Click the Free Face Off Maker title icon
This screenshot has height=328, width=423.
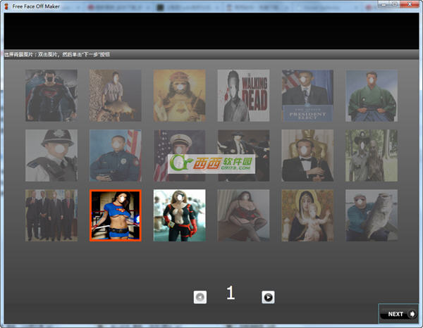tap(6, 6)
